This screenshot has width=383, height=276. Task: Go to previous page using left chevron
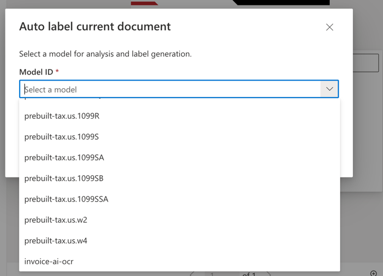point(191,274)
